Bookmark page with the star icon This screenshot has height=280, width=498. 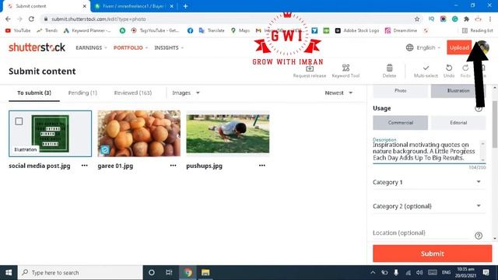(x=417, y=19)
